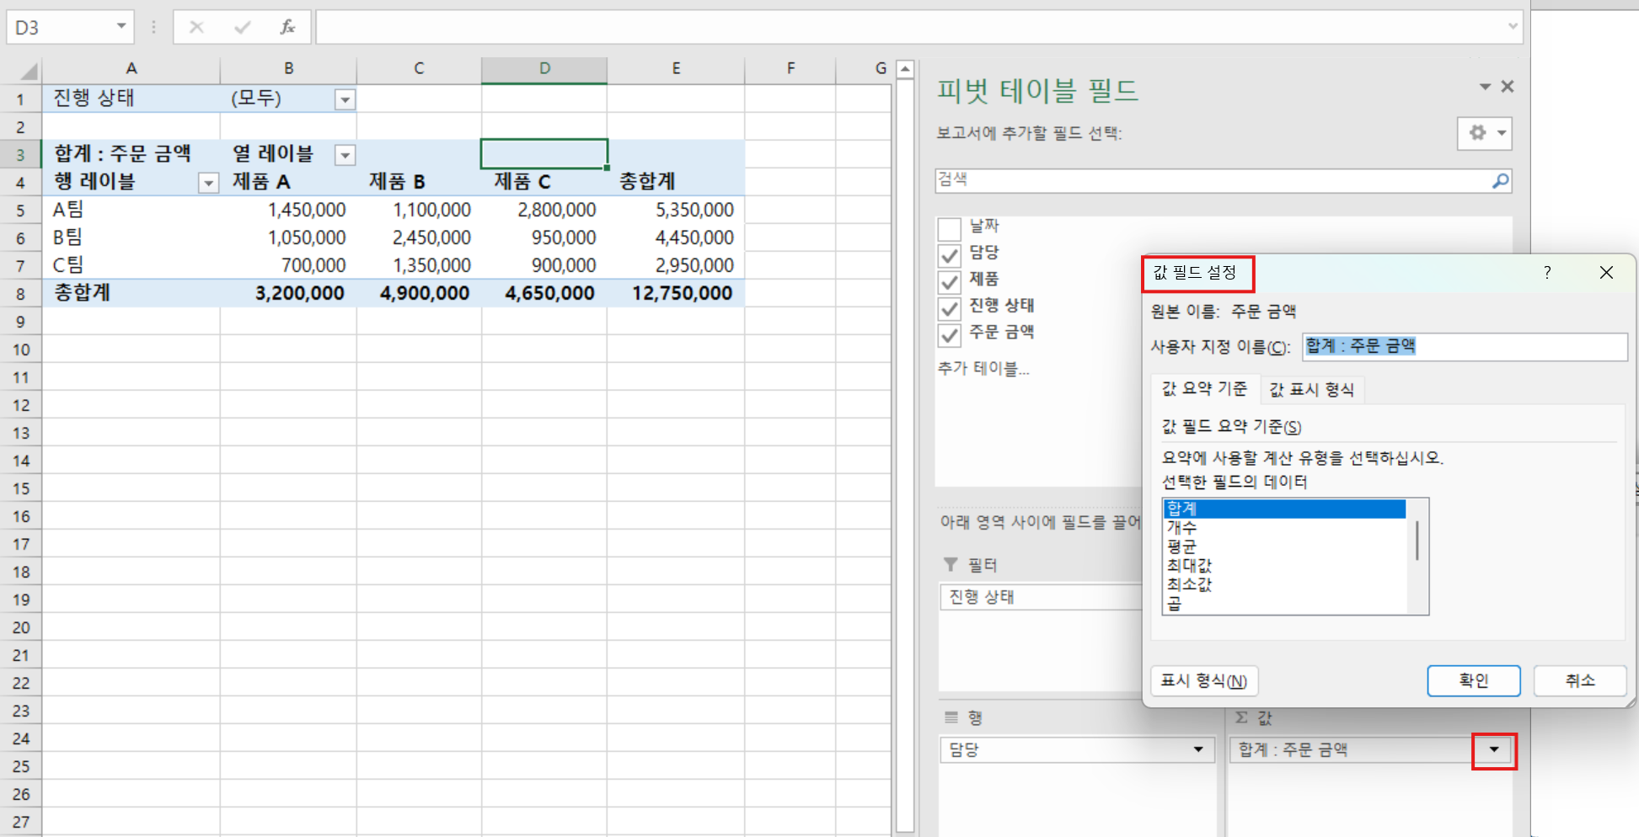Open the 열 레이블 filter dropdown
The width and height of the screenshot is (1639, 837).
pyautogui.click(x=345, y=155)
